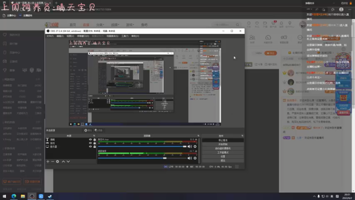Pop out the Audio Mixer dock icon

[198, 136]
